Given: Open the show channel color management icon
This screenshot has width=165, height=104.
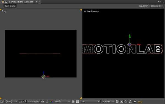Looking at the screenshot, I should [x=51, y=102].
